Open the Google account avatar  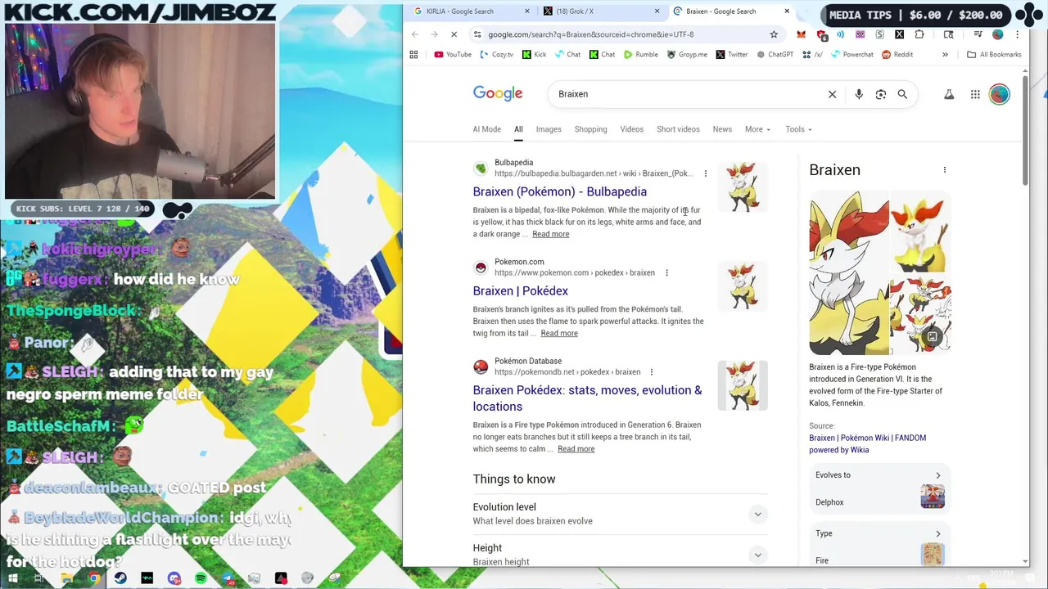(x=999, y=94)
